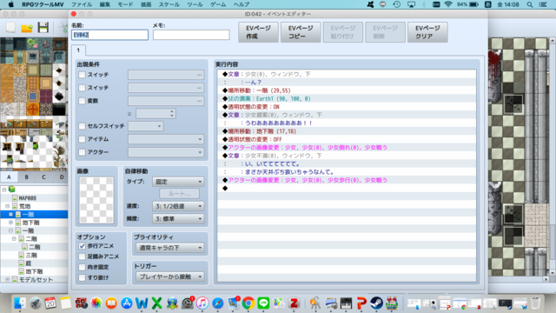The image size is (556, 313).
Task: Open the ファイル menu
Action: (x=82, y=4)
